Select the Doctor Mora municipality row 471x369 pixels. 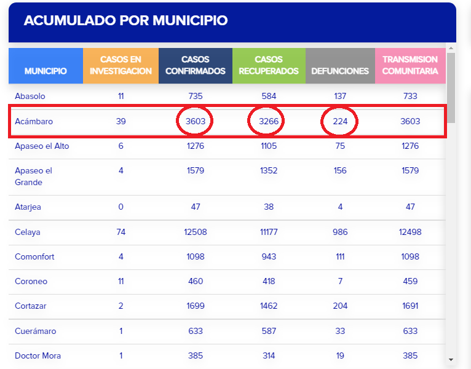point(38,355)
